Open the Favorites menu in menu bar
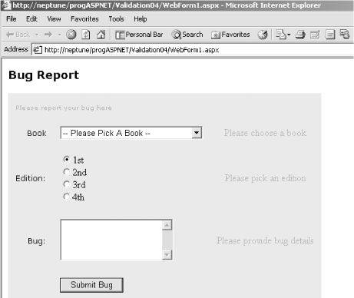 tap(84, 19)
